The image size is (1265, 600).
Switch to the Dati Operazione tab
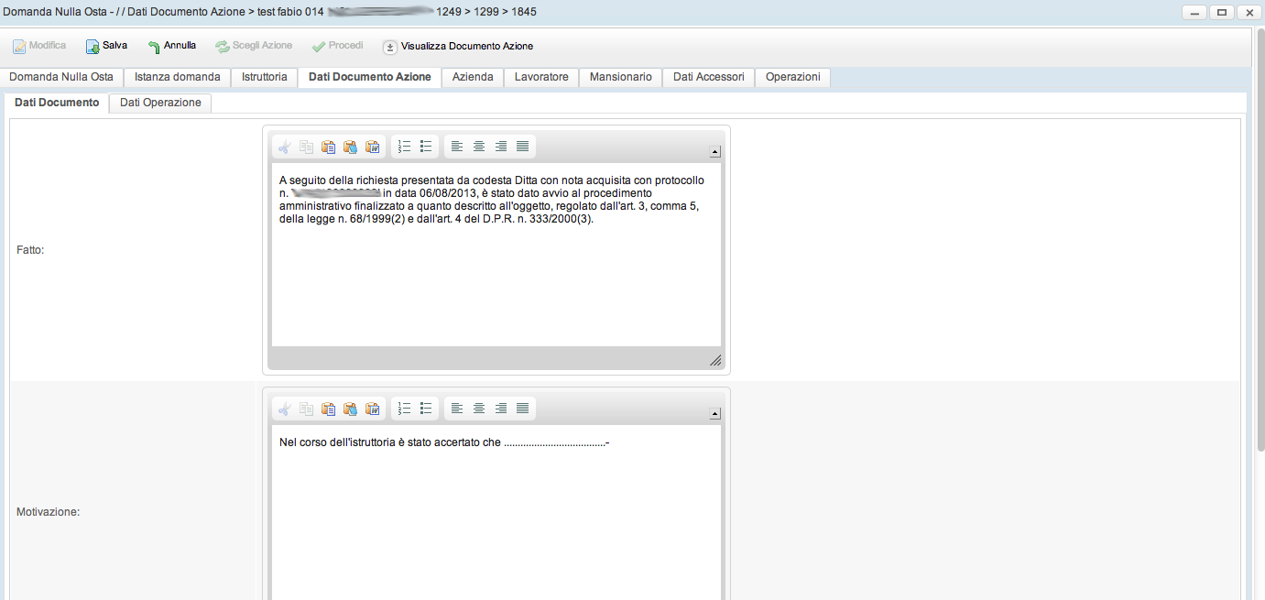160,103
